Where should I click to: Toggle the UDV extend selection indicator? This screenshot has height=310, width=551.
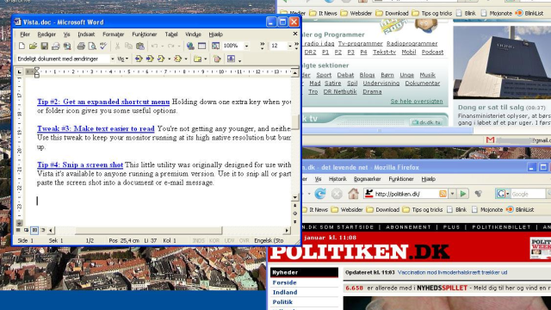point(230,241)
